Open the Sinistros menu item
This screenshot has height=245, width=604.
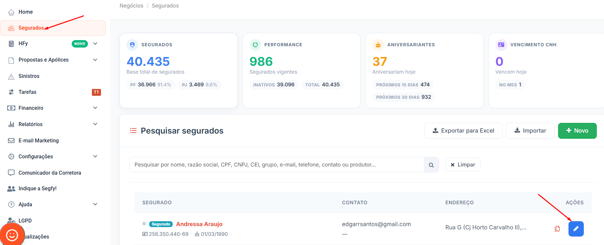pos(29,76)
